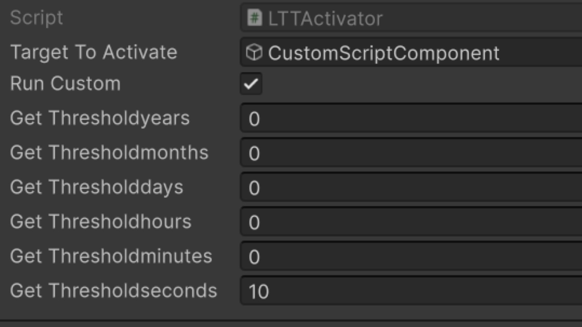The height and width of the screenshot is (327, 582).
Task: Edit the Get Thresholdseconds field showing 10
Action: 409,291
